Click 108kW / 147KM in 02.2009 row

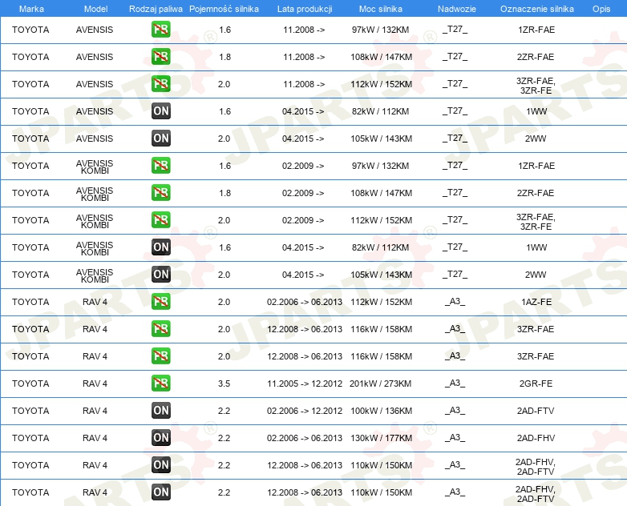click(x=381, y=193)
